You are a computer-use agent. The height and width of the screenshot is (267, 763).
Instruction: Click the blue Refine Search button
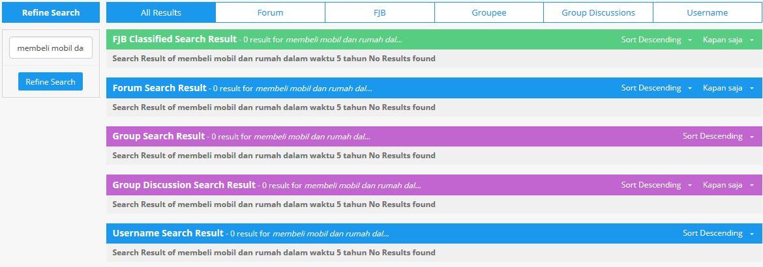click(x=50, y=82)
